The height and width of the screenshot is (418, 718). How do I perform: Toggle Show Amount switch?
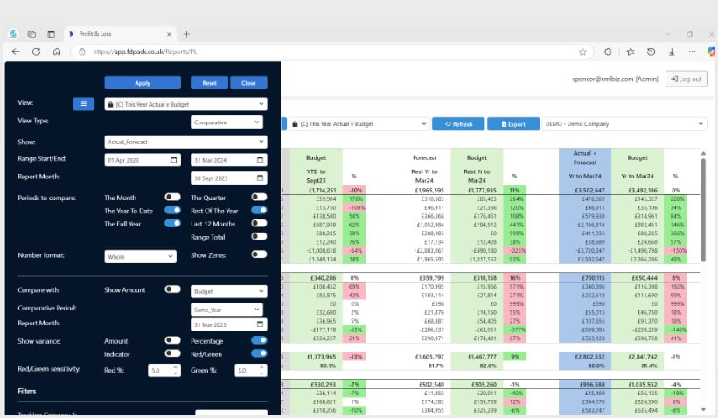pos(172,289)
